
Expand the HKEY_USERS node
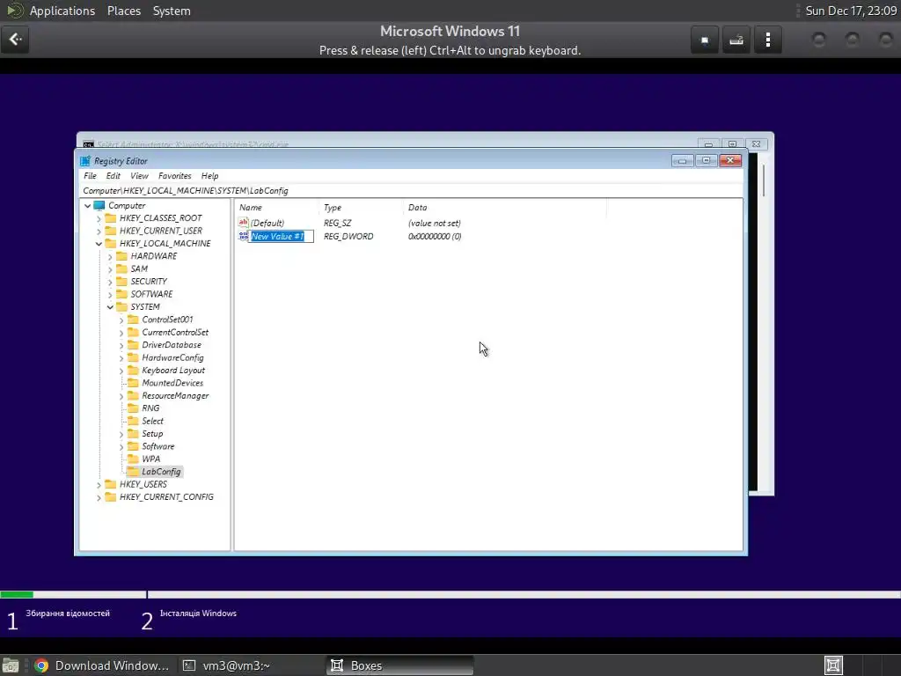click(x=99, y=485)
